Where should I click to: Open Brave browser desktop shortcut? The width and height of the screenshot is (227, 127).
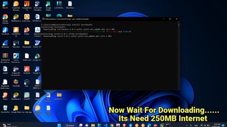5,96
